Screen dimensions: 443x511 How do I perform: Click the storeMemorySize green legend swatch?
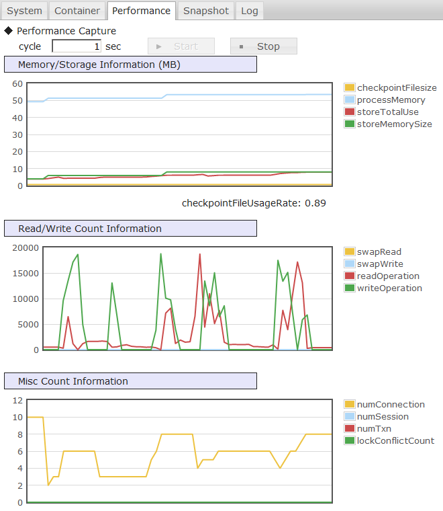pos(349,124)
